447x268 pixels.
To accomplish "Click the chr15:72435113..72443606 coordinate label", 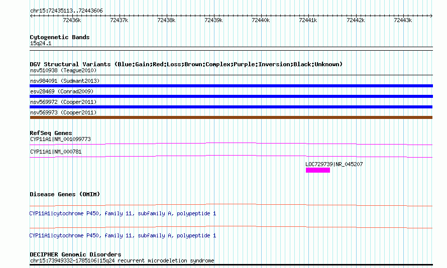I will point(66,11).
